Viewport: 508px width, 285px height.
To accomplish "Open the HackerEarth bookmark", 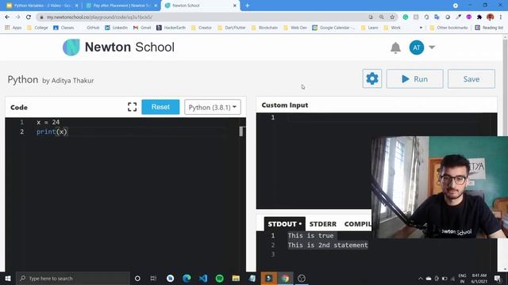I will pyautogui.click(x=171, y=28).
